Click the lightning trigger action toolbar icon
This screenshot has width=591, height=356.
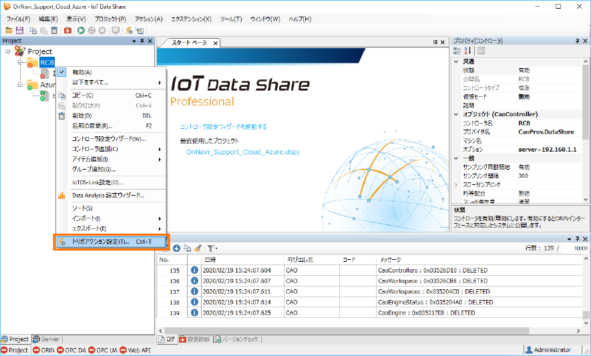[129, 30]
